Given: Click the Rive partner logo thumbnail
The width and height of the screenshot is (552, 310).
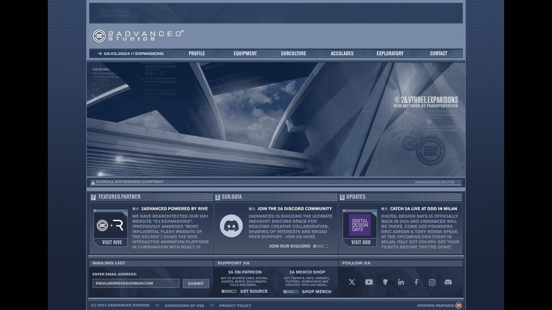Looking at the screenshot, I should click(110, 225).
